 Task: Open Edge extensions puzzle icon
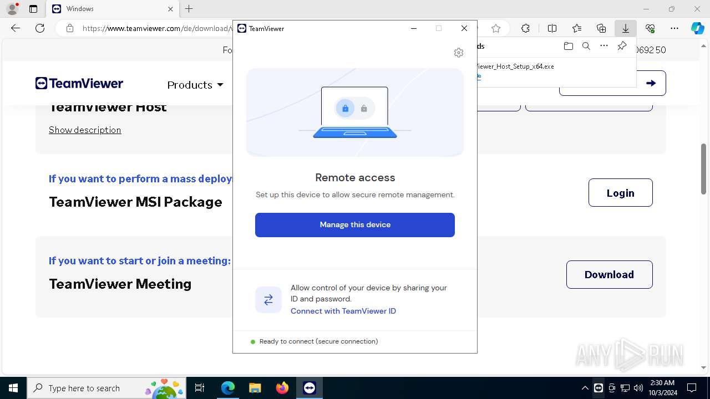[x=525, y=28]
